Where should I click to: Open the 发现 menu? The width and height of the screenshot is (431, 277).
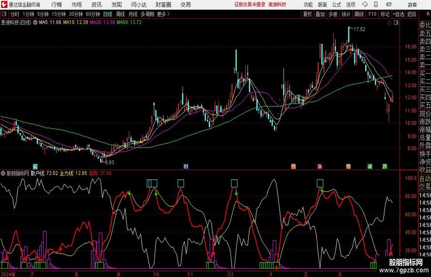[x=117, y=5]
